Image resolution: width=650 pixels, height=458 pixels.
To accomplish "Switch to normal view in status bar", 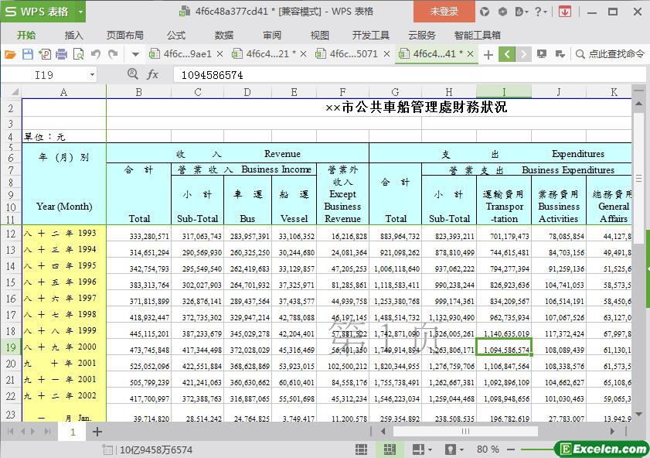I will tap(362, 449).
